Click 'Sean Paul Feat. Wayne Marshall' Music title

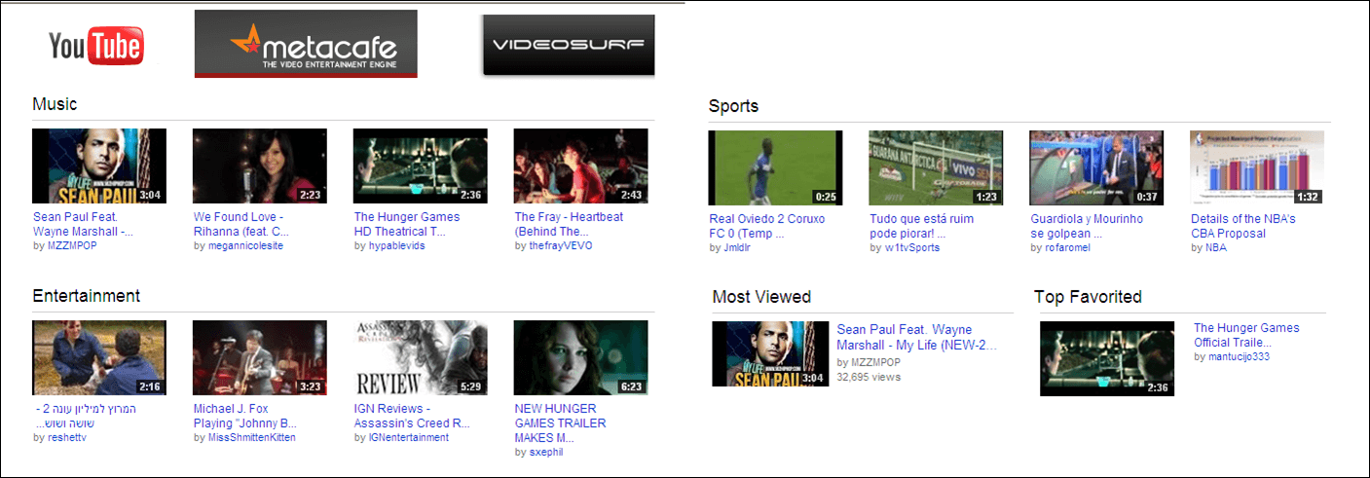point(84,224)
